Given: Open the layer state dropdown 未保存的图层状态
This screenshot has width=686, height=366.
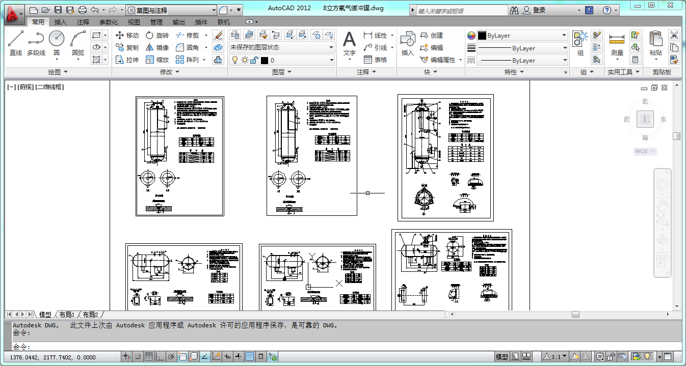Looking at the screenshot, I should click(x=281, y=47).
